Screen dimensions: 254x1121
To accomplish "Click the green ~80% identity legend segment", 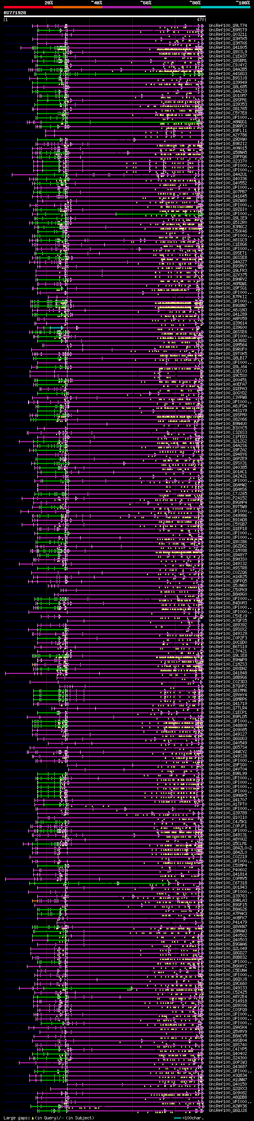I will pos(176,8).
